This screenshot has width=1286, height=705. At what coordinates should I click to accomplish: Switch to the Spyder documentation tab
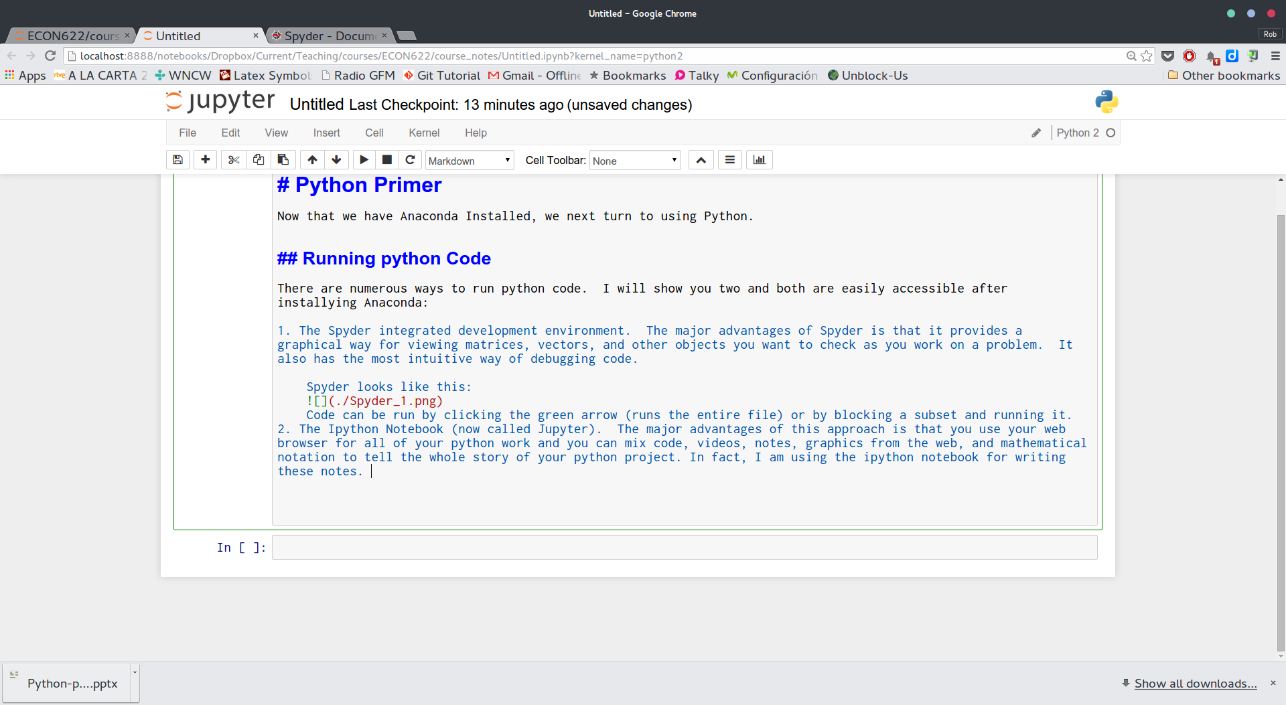[x=329, y=36]
